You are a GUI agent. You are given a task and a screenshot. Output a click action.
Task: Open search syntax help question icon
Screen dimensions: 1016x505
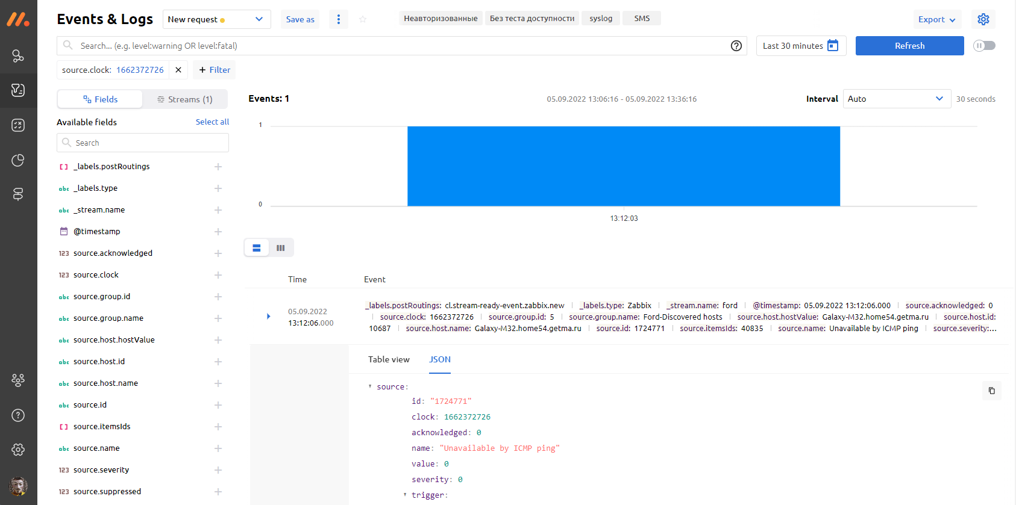tap(736, 46)
